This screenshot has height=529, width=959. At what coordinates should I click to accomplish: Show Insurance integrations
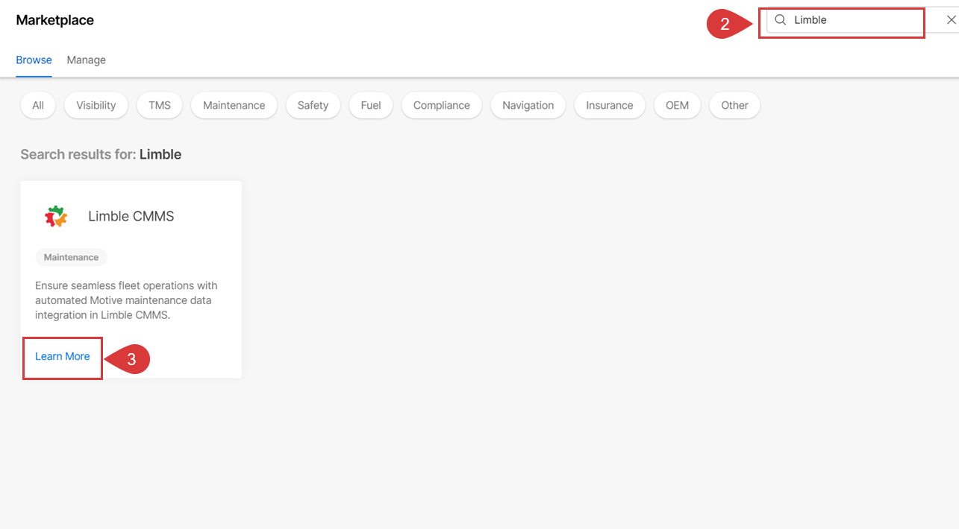point(610,105)
